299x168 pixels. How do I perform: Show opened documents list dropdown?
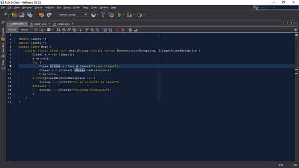pos(291,23)
